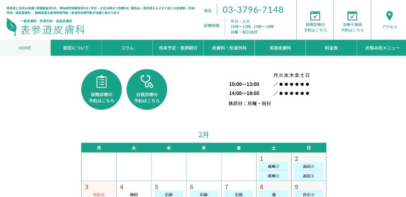The height and width of the screenshot is (197, 406).
Task: Go to the HOME tab
Action: tap(25, 48)
